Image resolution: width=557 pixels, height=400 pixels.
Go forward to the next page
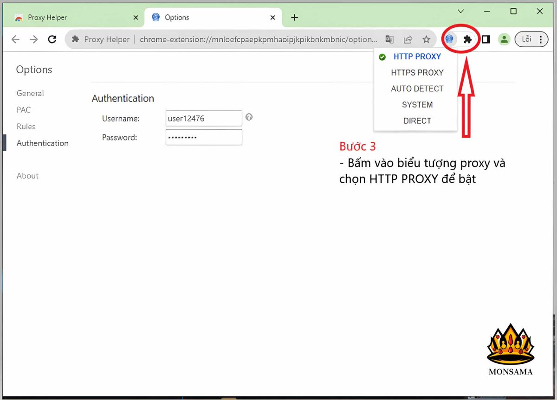pos(34,39)
